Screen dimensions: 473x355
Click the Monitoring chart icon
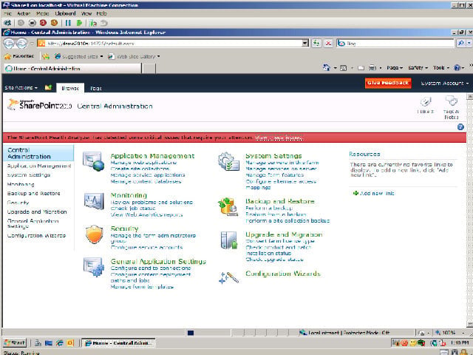coord(94,201)
